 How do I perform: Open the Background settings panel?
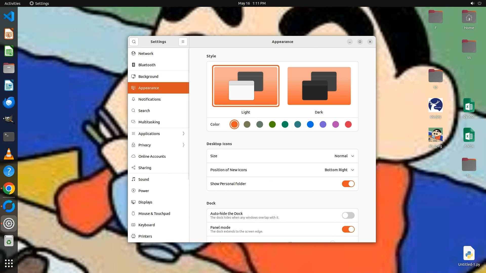148,76
